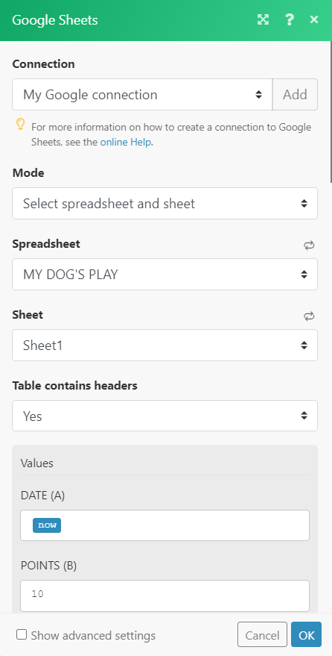The width and height of the screenshot is (332, 656).
Task: Click the Add connection button
Action: pos(295,95)
